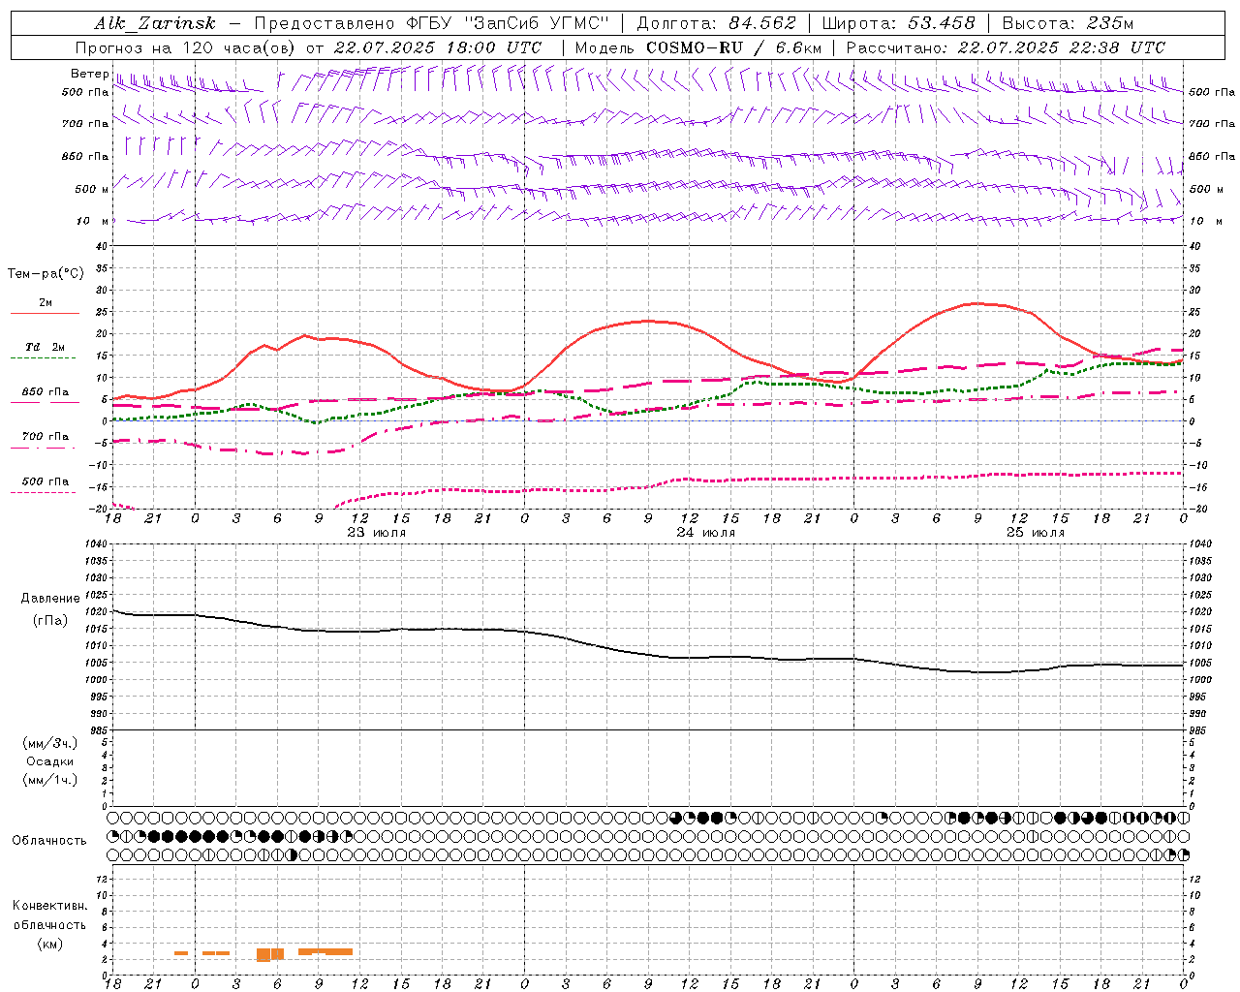Viewport: 1240px width, 992px height.
Task: Click the longitude value Долгота: 84.562
Action: pos(716,23)
